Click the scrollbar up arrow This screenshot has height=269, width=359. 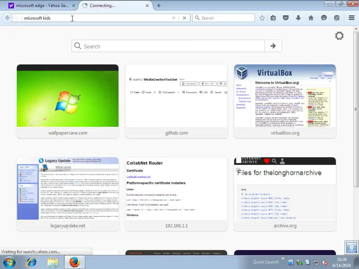click(x=356, y=29)
